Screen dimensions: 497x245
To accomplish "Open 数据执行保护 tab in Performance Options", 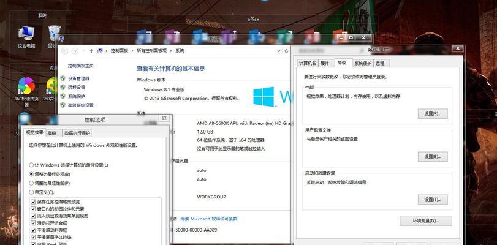I will (x=77, y=134).
